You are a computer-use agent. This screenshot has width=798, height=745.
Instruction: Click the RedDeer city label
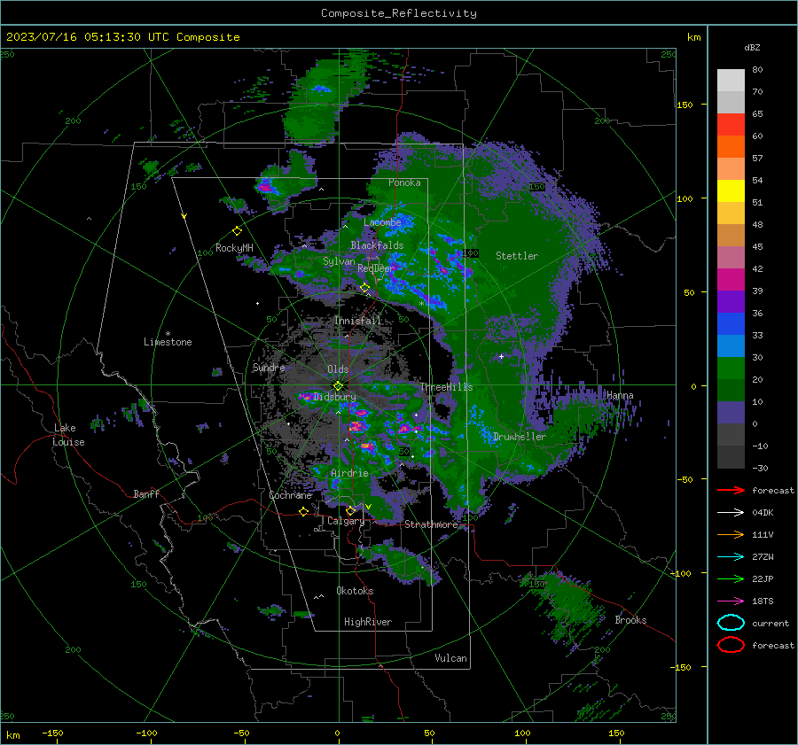(376, 268)
